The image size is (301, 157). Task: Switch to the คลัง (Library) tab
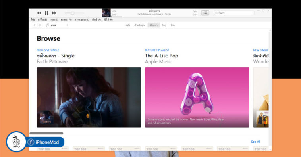(x=128, y=25)
